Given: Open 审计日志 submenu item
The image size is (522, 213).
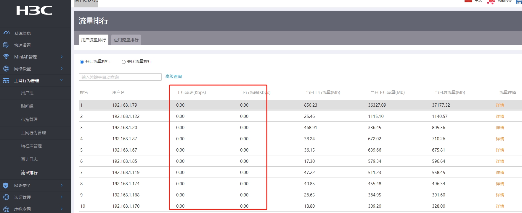Looking at the screenshot, I should (x=29, y=159).
